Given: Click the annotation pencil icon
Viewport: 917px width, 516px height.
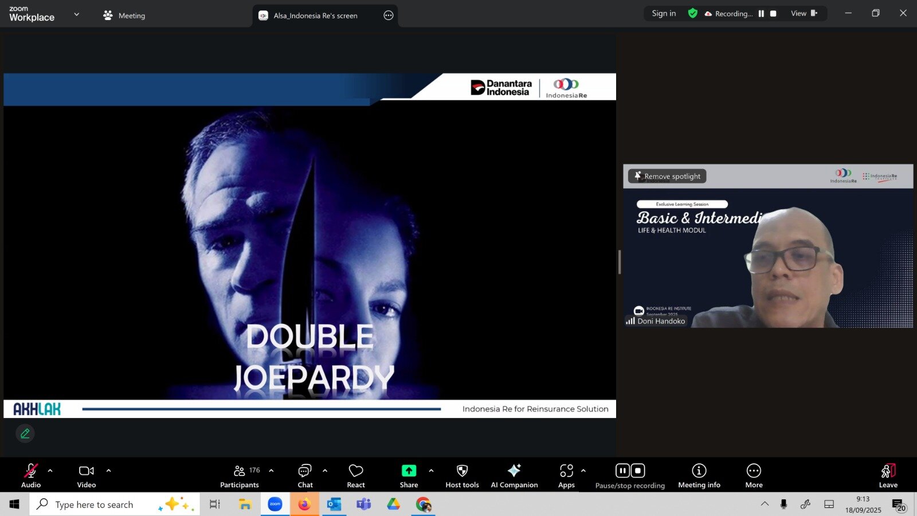Looking at the screenshot, I should click(25, 433).
